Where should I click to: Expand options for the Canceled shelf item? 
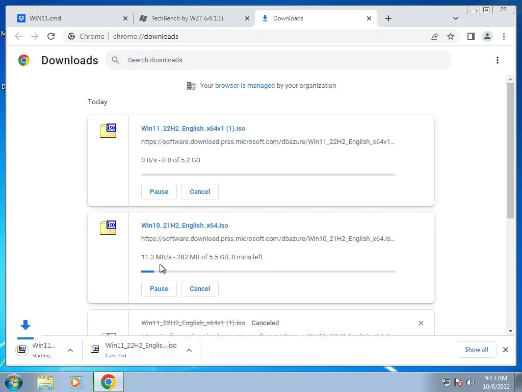(x=189, y=350)
